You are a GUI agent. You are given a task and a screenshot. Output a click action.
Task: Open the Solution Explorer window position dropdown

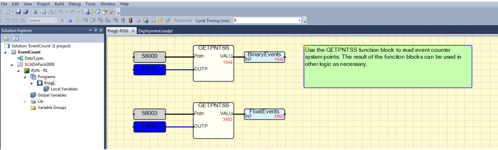coord(90,30)
